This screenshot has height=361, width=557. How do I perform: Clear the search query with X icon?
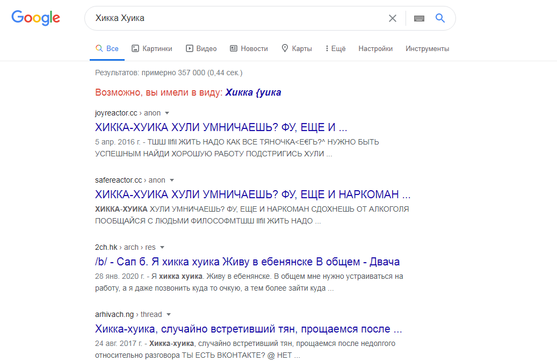(x=393, y=18)
